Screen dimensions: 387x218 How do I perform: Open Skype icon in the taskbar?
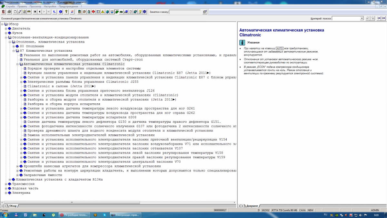pyautogui.click(x=104, y=214)
